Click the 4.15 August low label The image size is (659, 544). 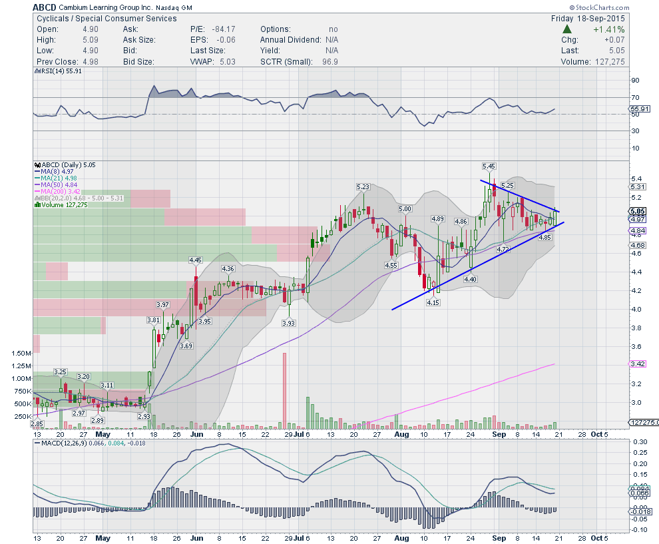(x=433, y=303)
